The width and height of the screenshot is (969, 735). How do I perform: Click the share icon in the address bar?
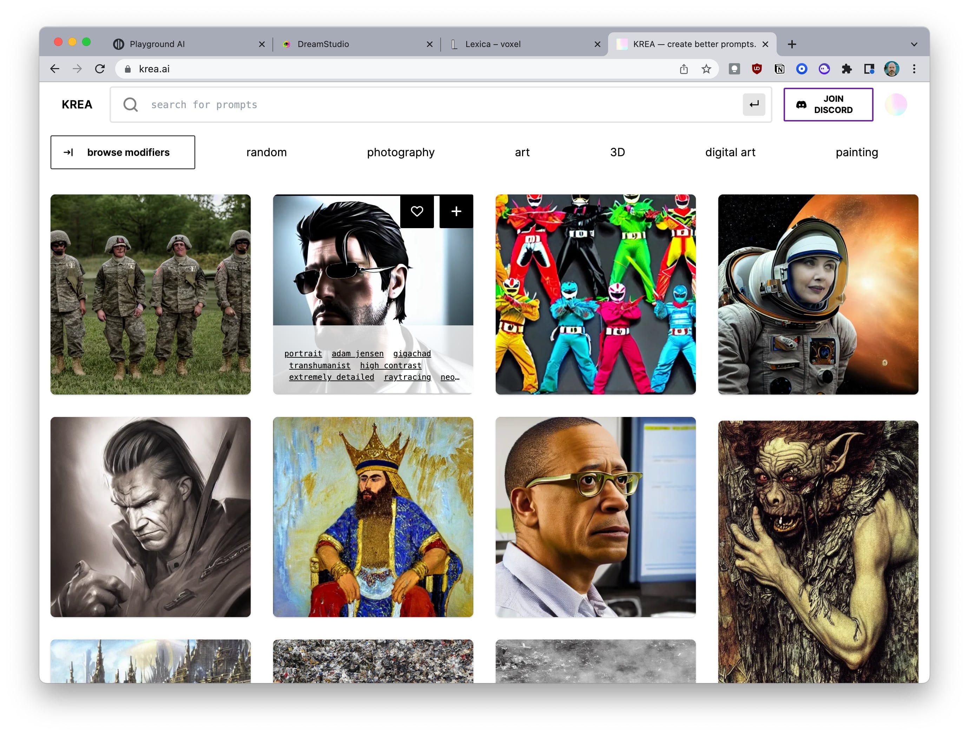coord(683,69)
